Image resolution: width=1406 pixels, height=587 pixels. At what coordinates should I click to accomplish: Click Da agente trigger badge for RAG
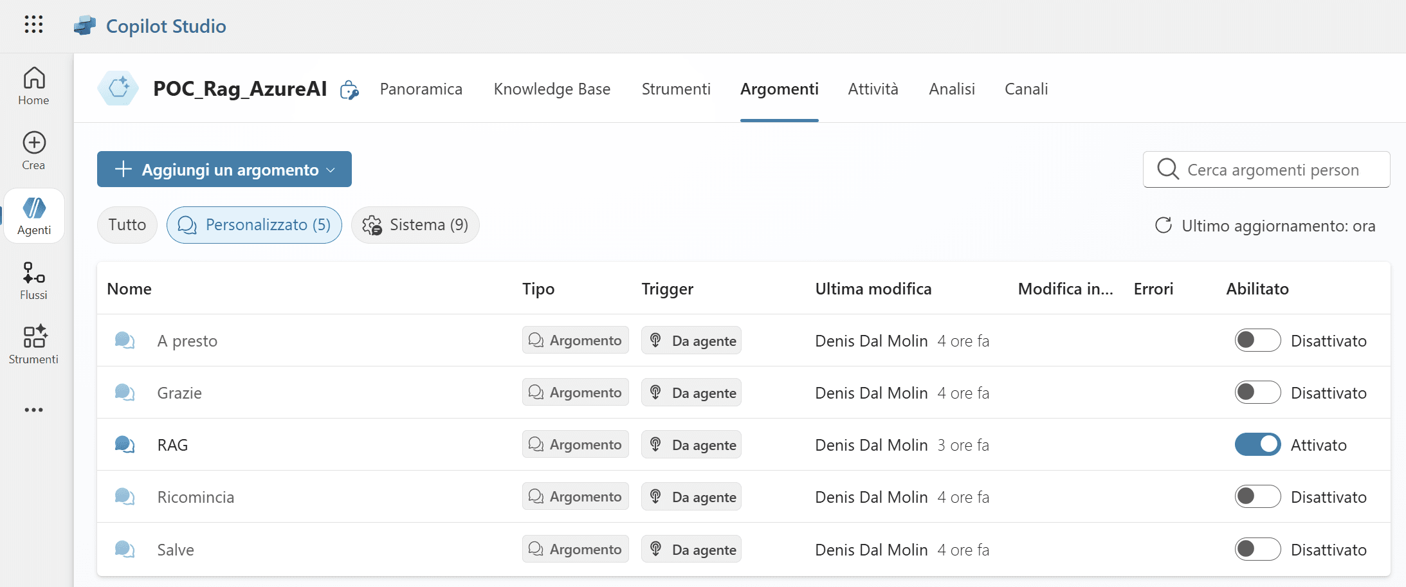691,444
